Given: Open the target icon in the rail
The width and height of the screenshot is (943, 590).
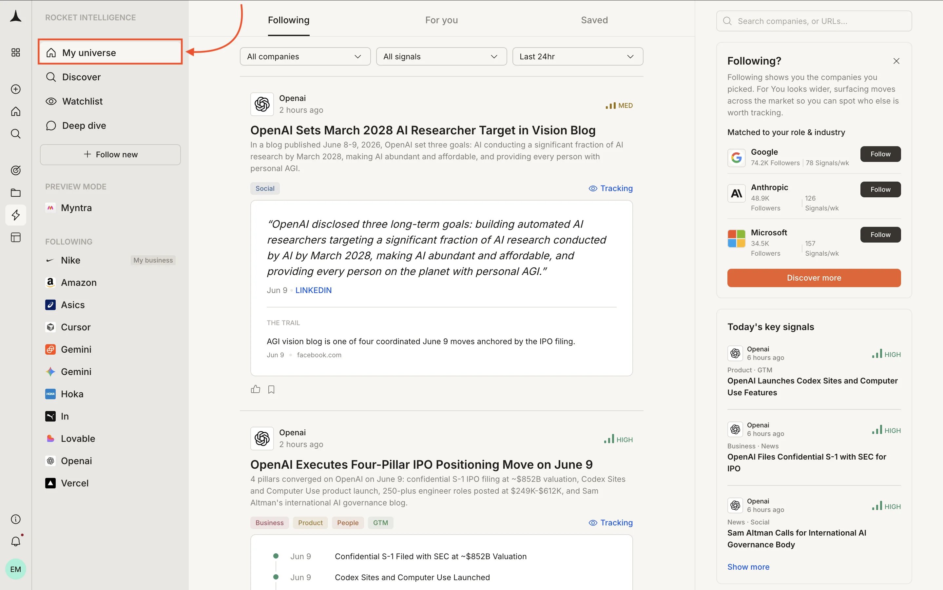Looking at the screenshot, I should pos(16,170).
